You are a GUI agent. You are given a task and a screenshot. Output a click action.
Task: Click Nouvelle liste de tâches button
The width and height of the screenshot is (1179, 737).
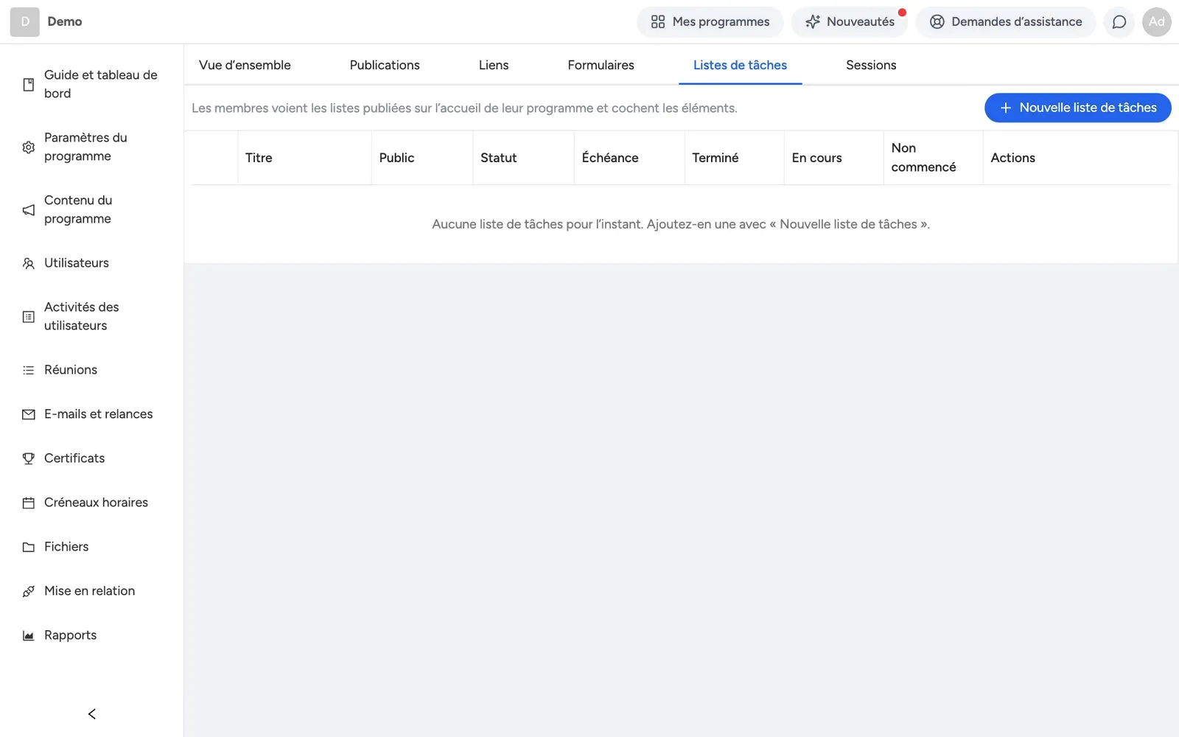point(1077,108)
